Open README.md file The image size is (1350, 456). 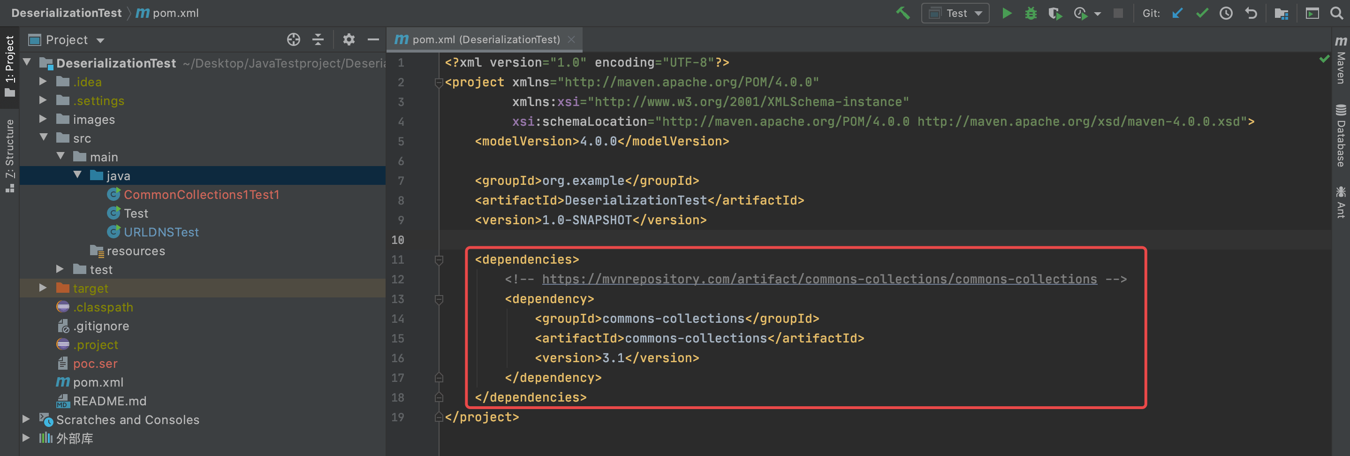pyautogui.click(x=110, y=402)
